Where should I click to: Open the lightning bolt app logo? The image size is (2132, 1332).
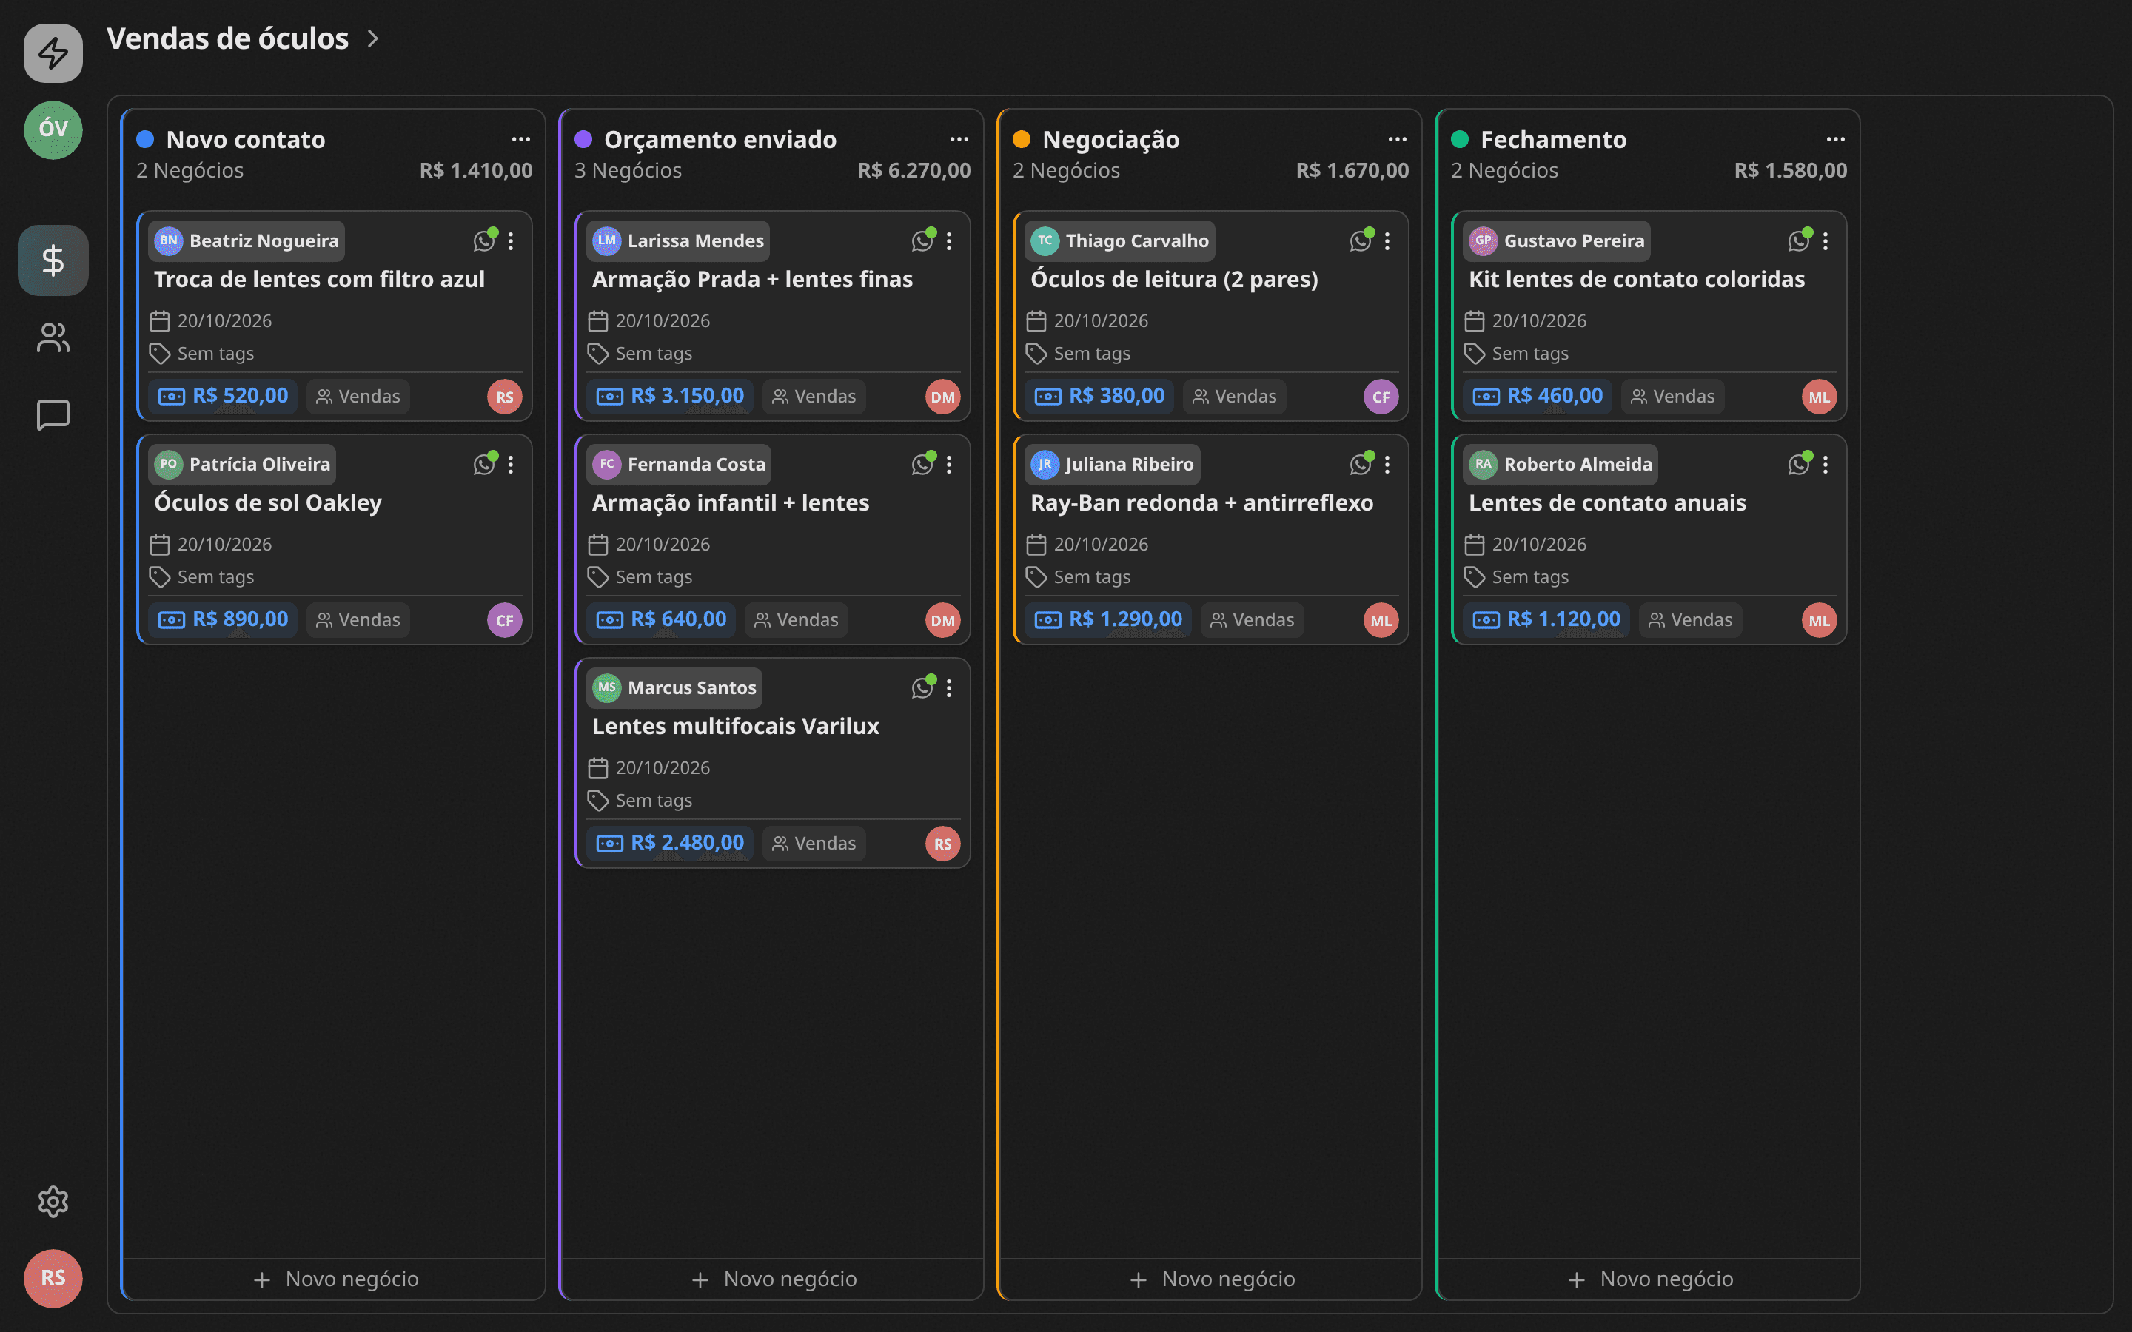pyautogui.click(x=53, y=53)
